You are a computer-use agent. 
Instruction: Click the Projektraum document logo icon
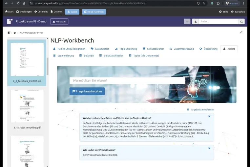(10, 21)
